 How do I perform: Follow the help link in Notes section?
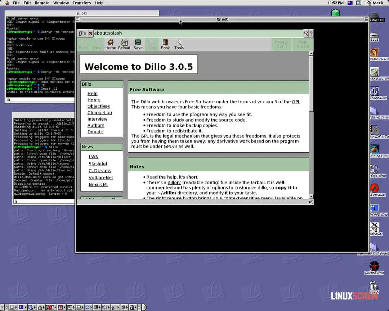172,177
